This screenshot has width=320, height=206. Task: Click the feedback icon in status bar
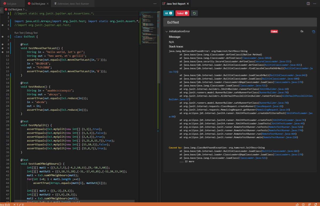[309, 204]
